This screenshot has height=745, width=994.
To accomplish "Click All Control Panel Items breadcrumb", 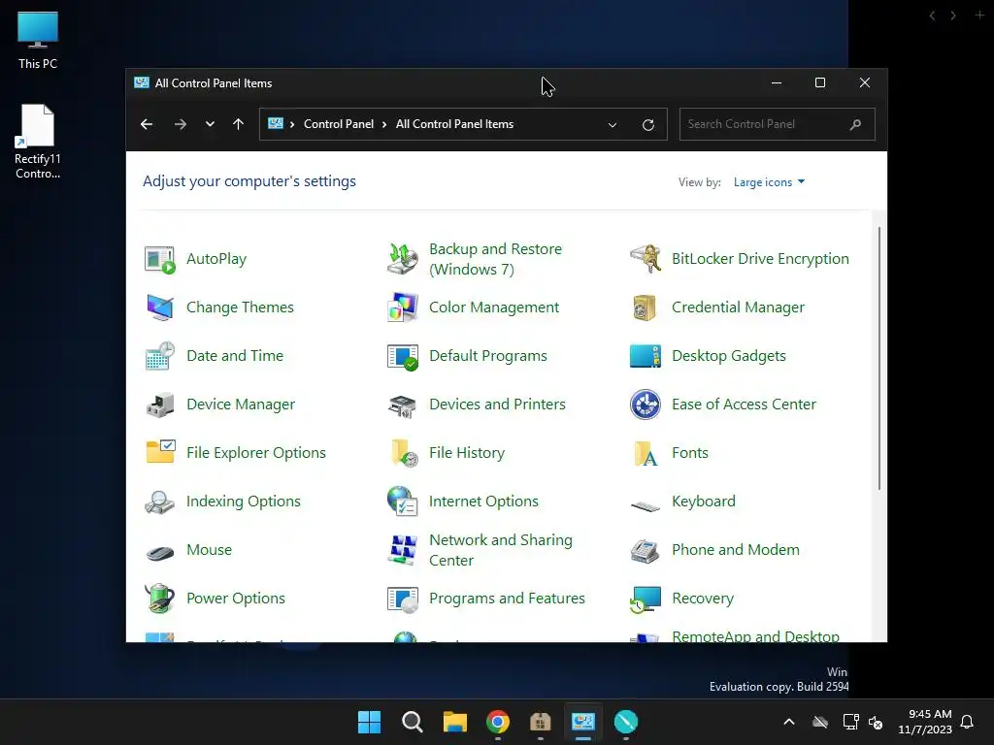I will coord(454,124).
